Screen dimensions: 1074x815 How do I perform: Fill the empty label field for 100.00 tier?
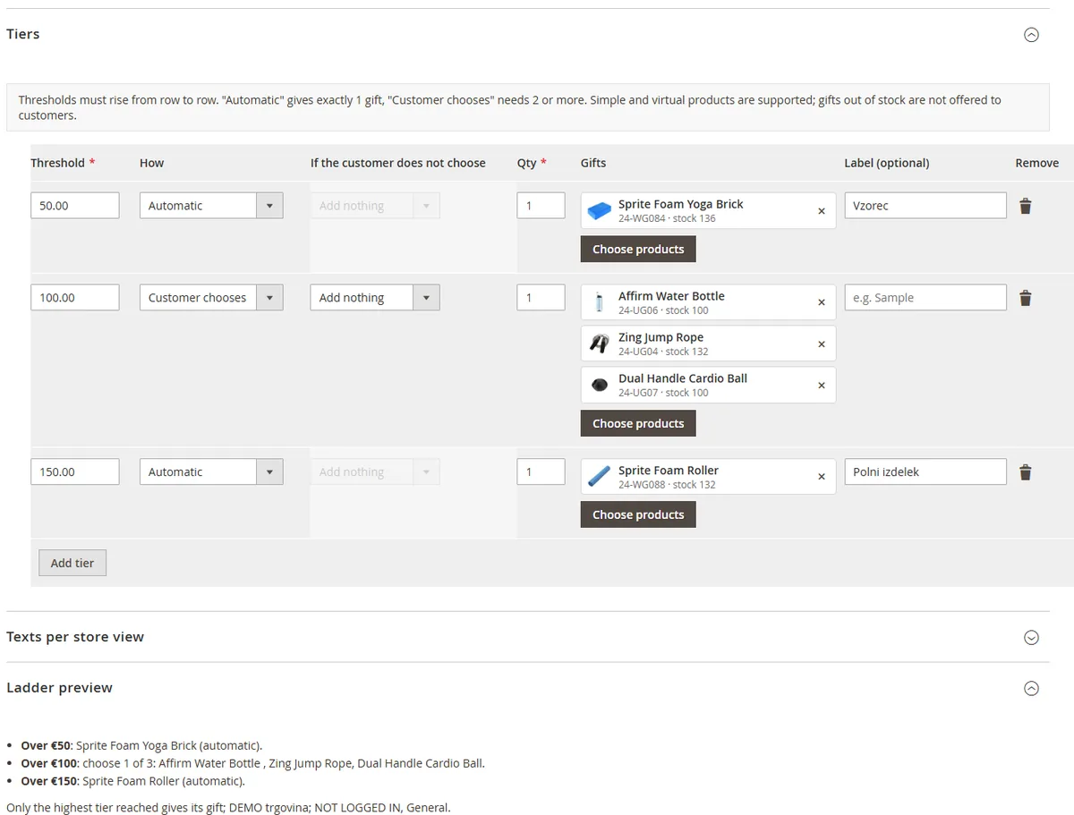tap(925, 298)
